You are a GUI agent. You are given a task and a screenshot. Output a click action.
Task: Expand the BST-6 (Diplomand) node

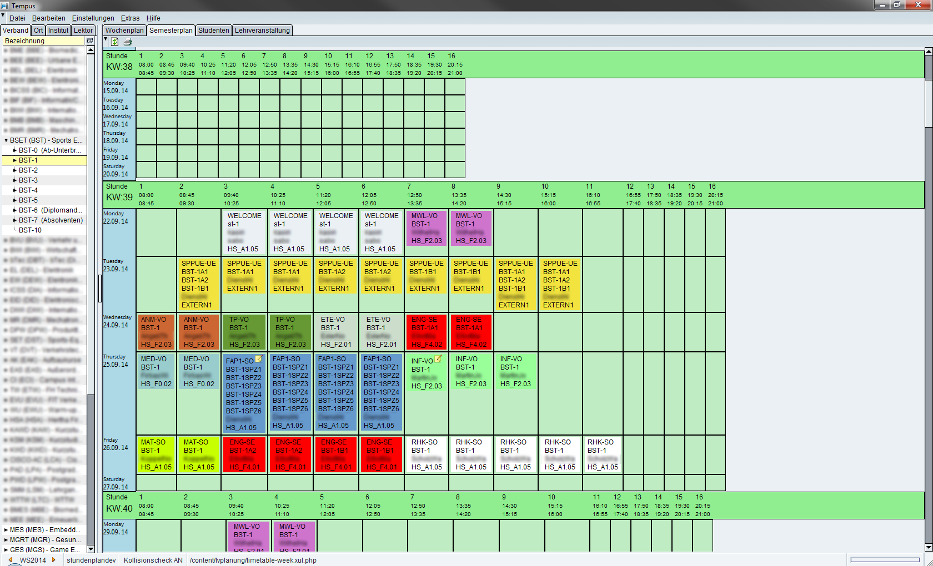click(x=15, y=210)
